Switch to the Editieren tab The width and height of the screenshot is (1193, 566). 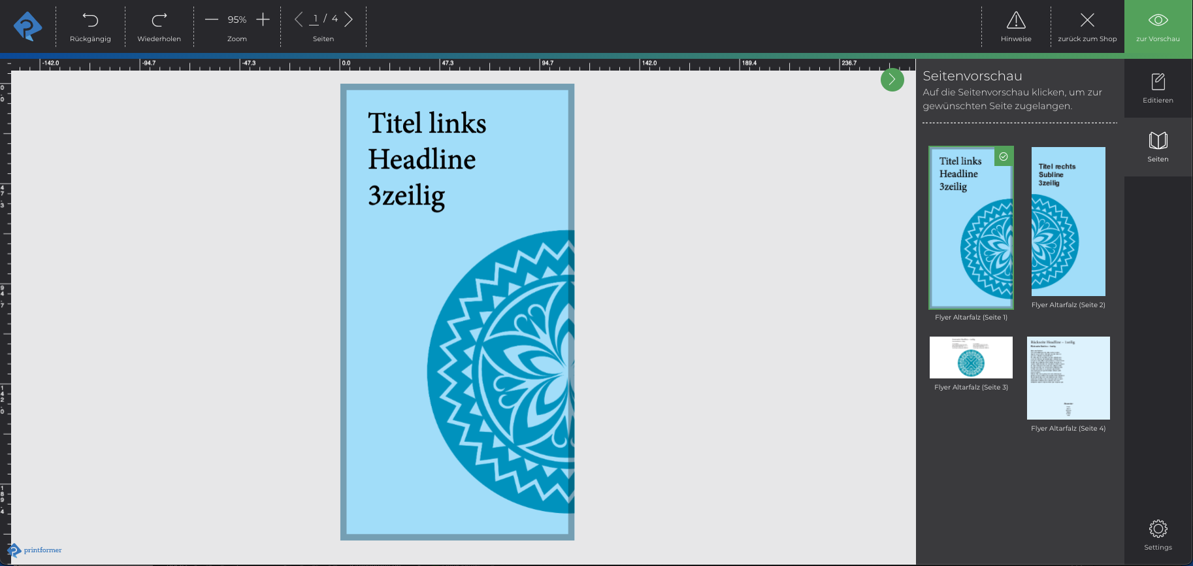coord(1158,88)
